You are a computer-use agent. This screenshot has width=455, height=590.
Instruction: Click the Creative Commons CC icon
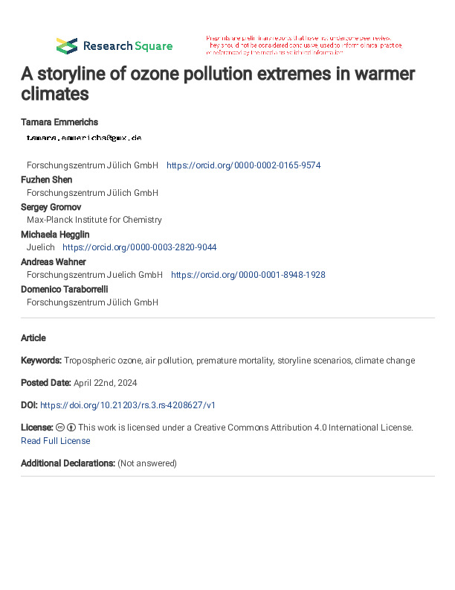(59, 428)
